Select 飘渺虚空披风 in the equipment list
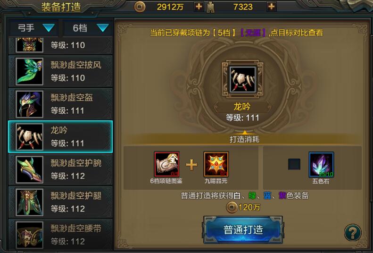Screen dimensions: 373x253 click(60, 71)
